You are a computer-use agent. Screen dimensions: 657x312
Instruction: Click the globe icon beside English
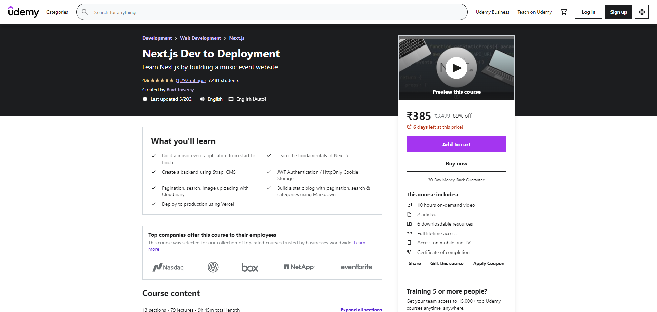click(x=202, y=99)
